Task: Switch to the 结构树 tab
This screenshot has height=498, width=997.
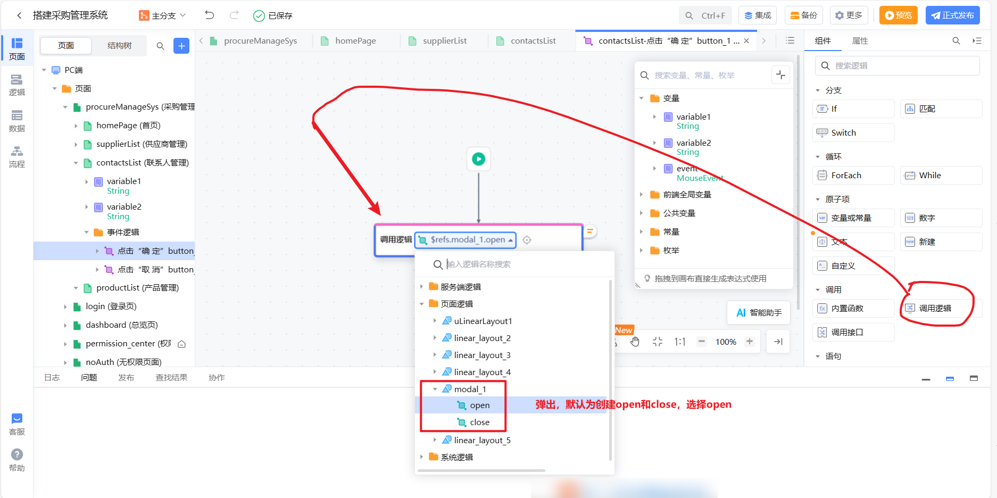Action: [x=119, y=46]
